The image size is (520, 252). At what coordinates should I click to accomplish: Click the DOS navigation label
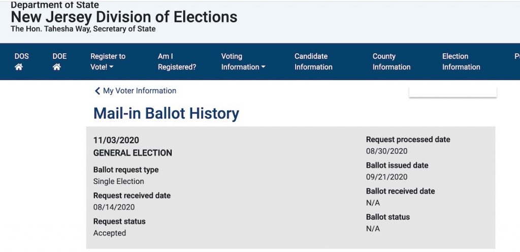click(21, 56)
